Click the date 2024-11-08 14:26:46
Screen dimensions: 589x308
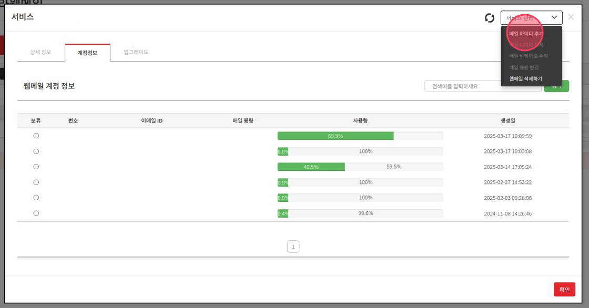pyautogui.click(x=508, y=214)
